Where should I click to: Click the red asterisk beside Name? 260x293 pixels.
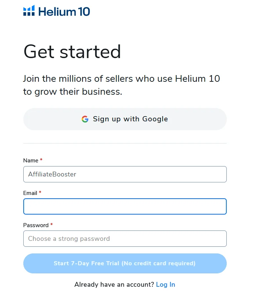coord(41,160)
